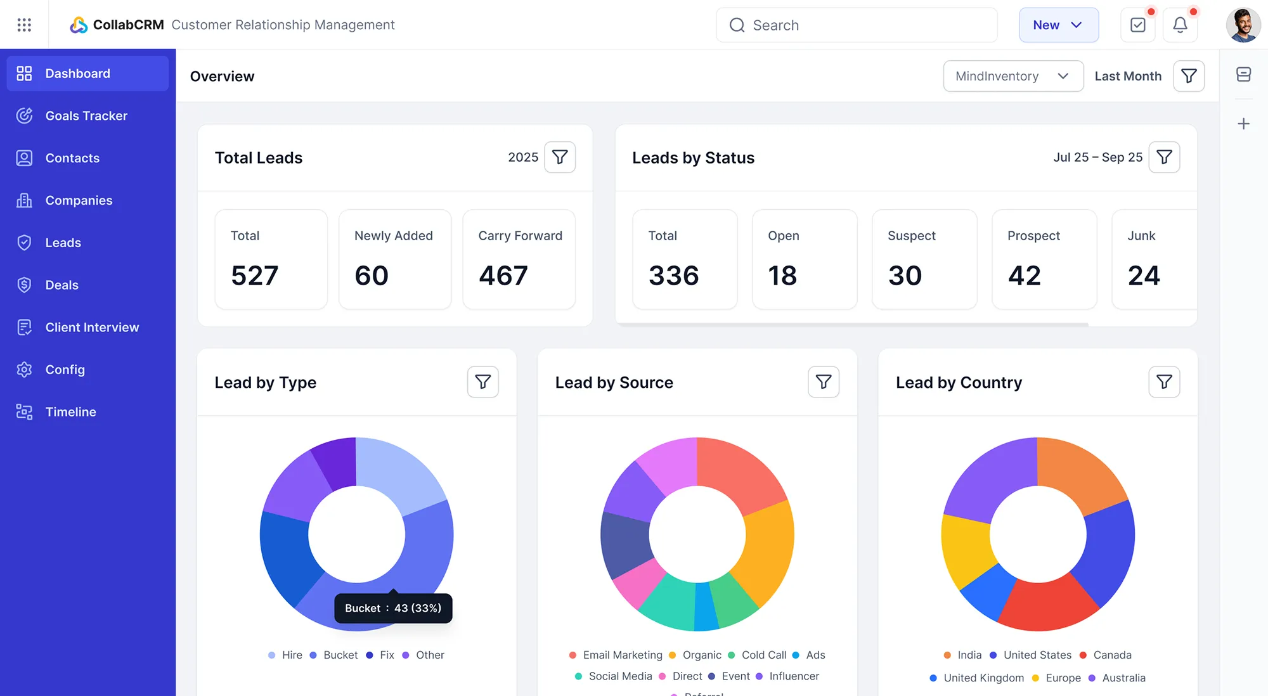Open the New dropdown menu
Image resolution: width=1268 pixels, height=696 pixels.
click(1058, 25)
